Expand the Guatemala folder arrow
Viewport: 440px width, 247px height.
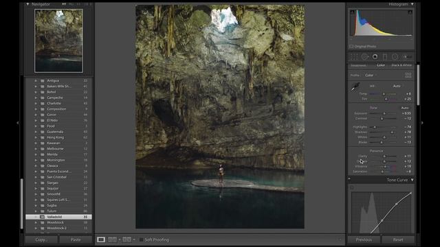coord(36,132)
